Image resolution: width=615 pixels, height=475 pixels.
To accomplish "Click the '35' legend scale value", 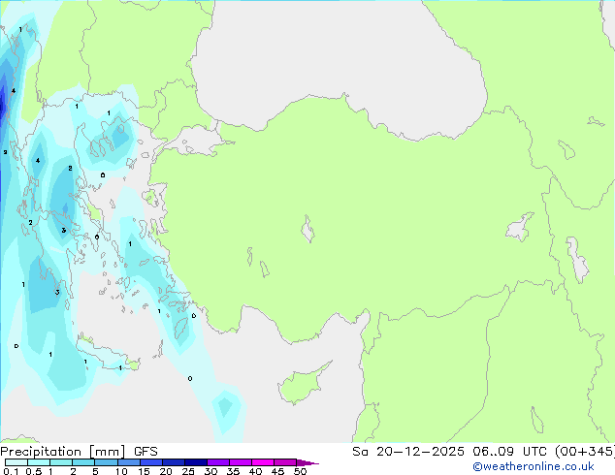I will 233,471.
